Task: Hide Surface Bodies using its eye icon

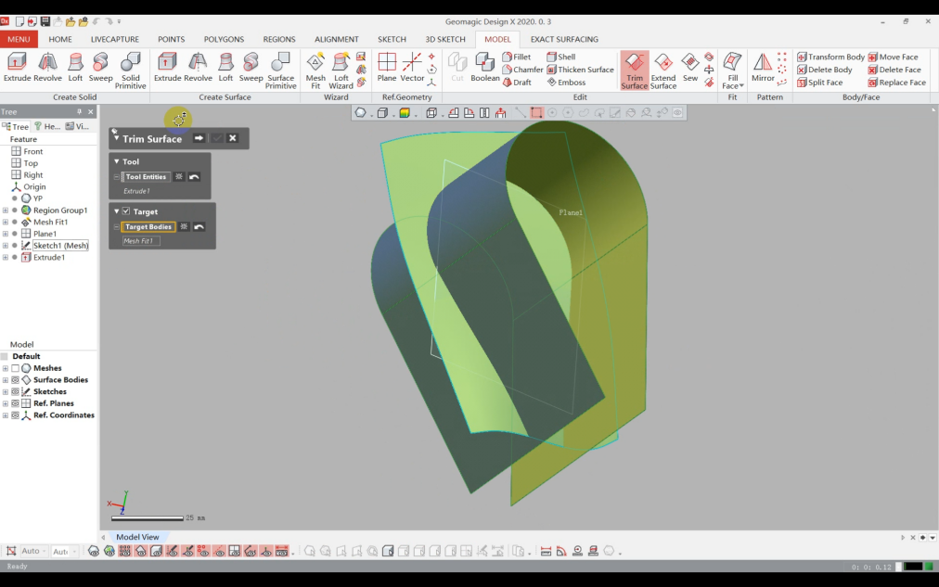Action: click(16, 380)
